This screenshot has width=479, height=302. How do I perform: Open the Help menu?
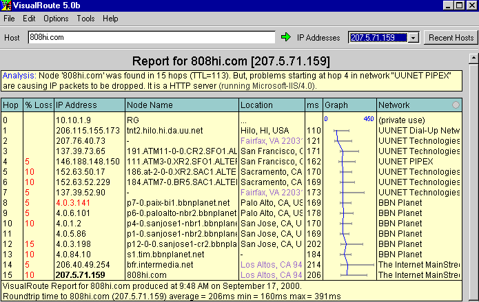coord(110,19)
